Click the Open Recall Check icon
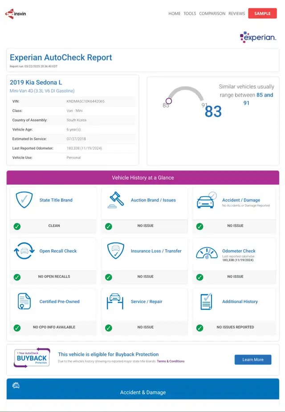The image size is (285, 412). 24,251
